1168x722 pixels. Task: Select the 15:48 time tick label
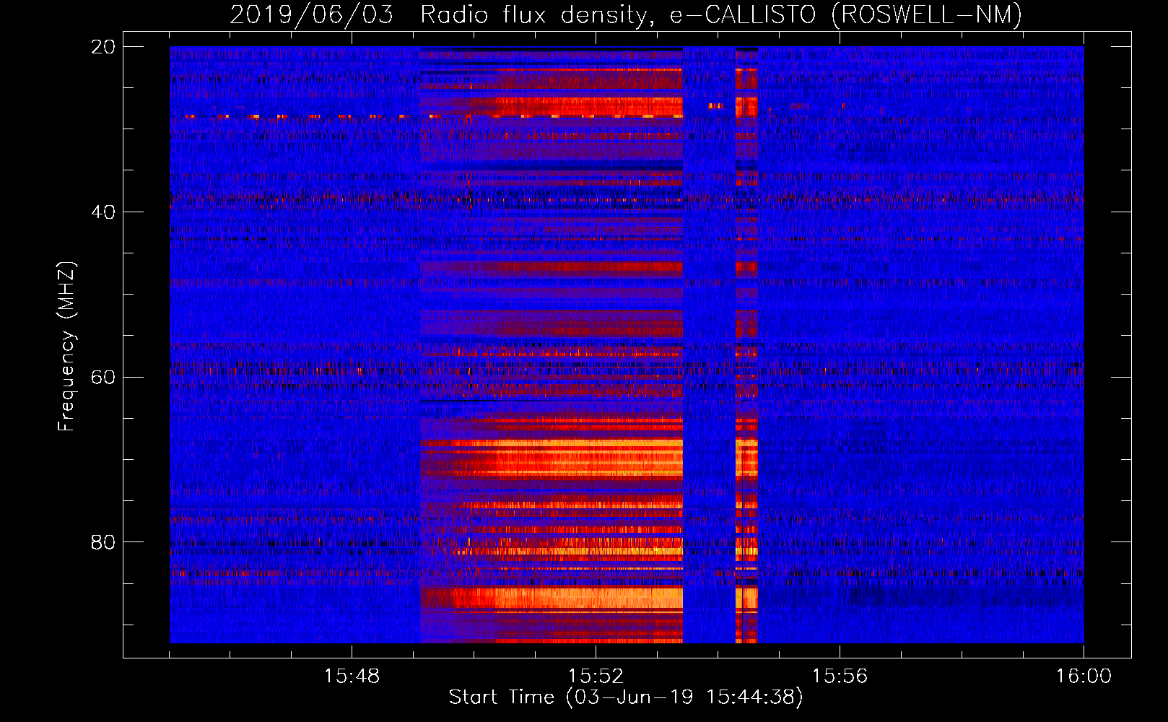tap(352, 677)
